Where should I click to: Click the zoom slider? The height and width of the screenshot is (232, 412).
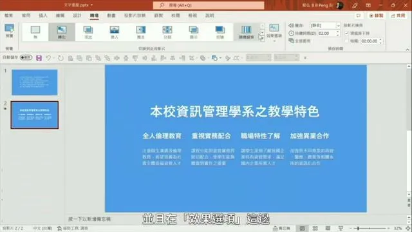click(x=370, y=228)
